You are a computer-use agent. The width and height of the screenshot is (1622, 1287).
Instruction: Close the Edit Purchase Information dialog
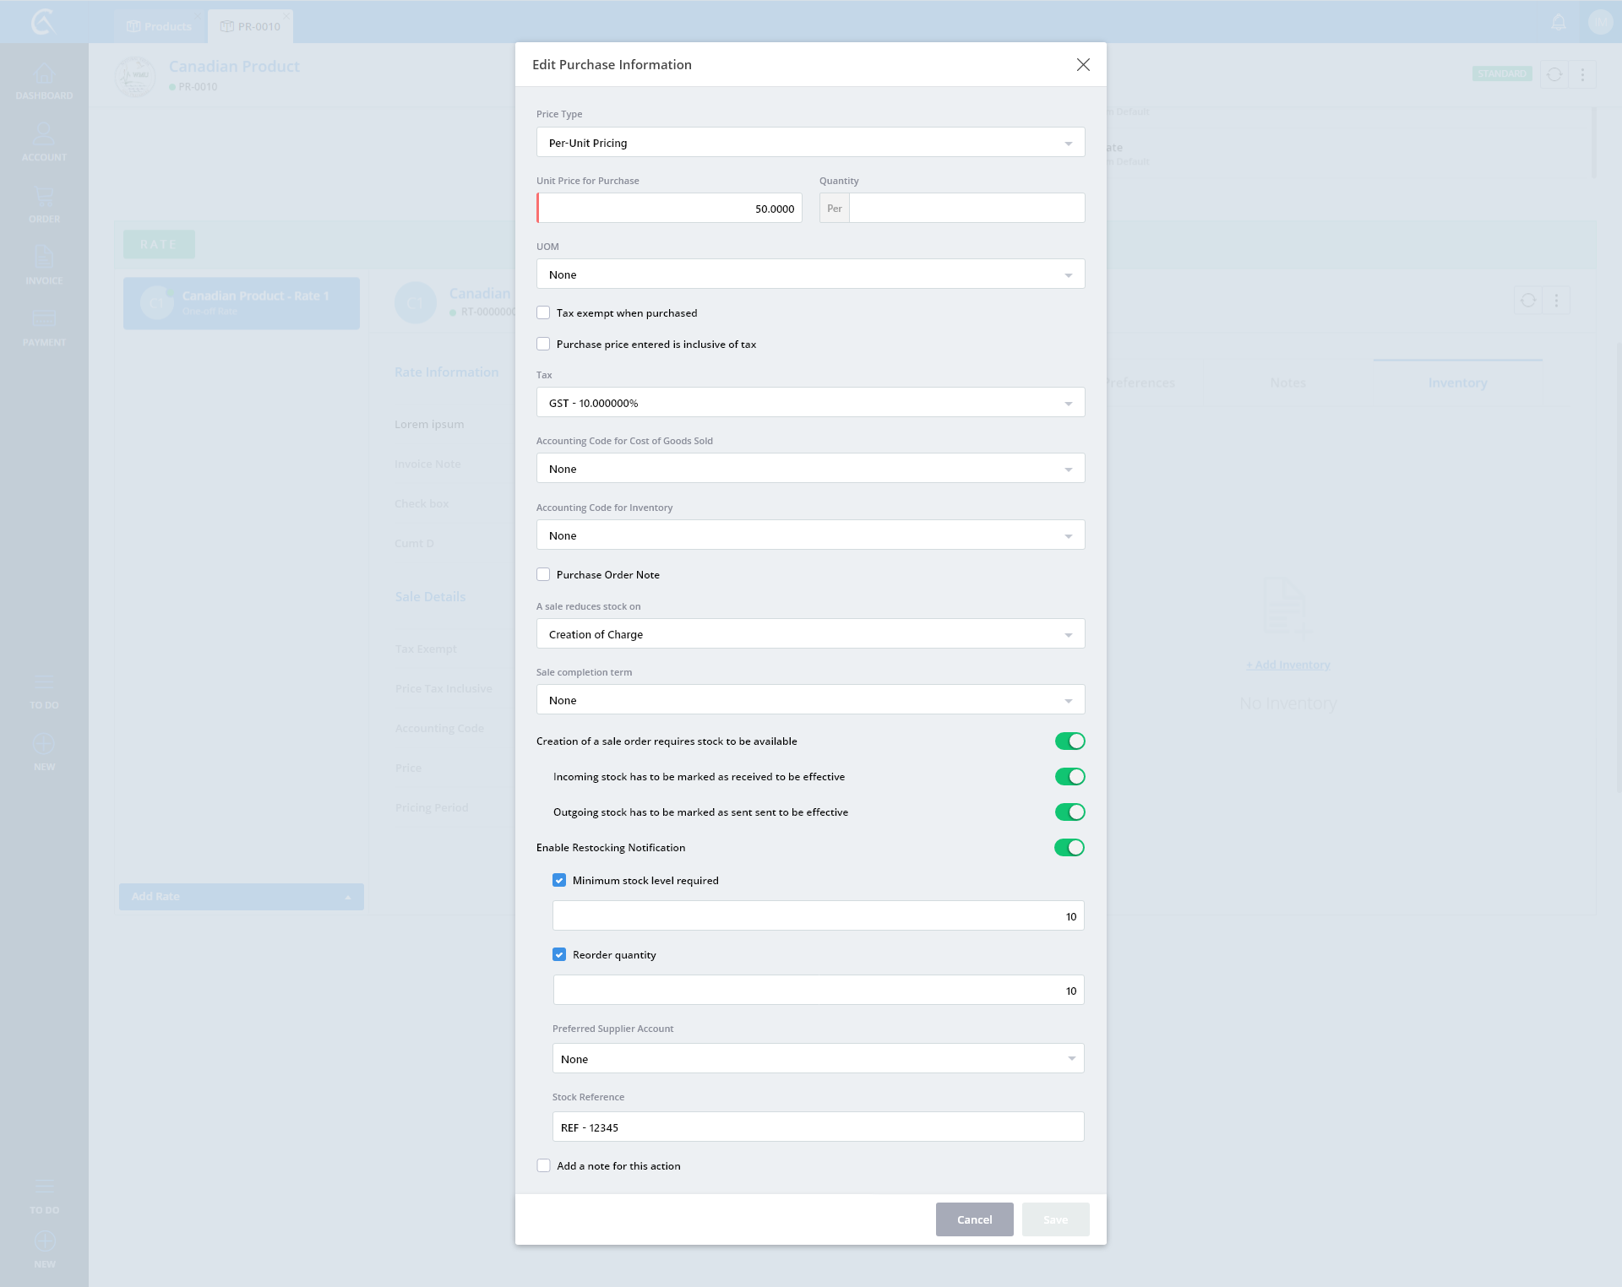(x=1083, y=65)
